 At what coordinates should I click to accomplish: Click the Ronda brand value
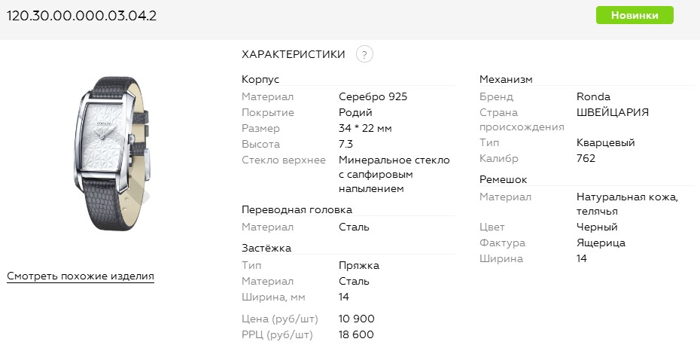click(x=593, y=96)
